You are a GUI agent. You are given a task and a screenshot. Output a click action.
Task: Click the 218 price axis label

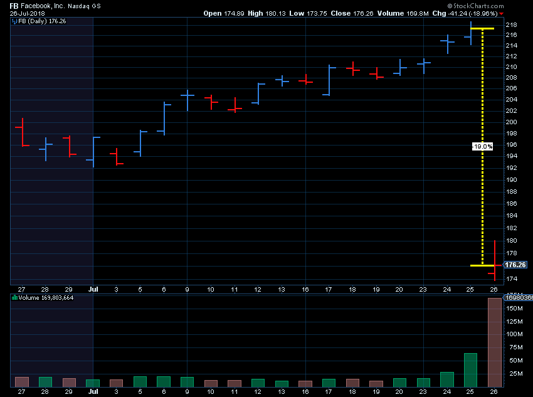click(x=511, y=25)
